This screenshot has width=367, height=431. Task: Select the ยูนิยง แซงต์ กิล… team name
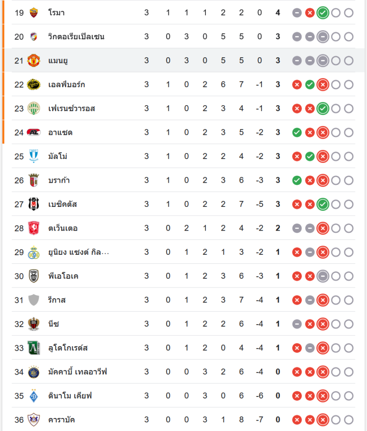tap(78, 252)
